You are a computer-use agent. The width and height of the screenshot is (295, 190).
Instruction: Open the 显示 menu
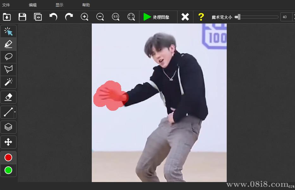click(x=59, y=5)
